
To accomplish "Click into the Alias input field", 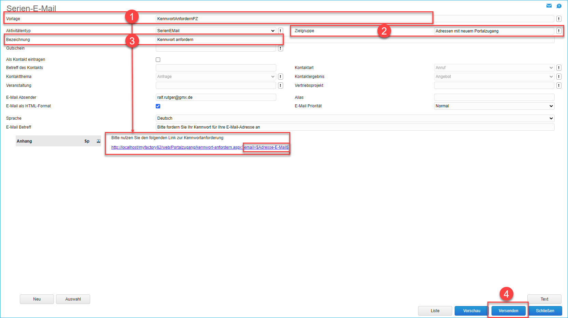I will (x=494, y=97).
